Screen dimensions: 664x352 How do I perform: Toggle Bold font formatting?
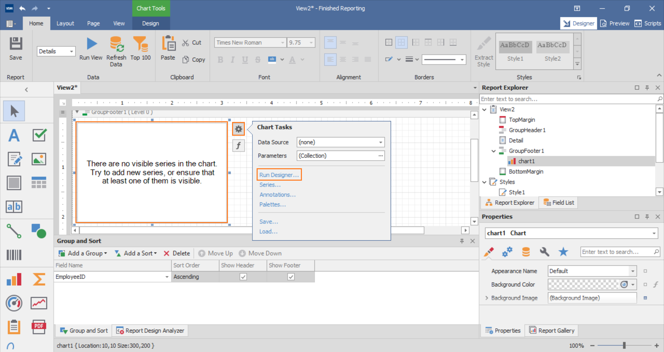[220, 59]
